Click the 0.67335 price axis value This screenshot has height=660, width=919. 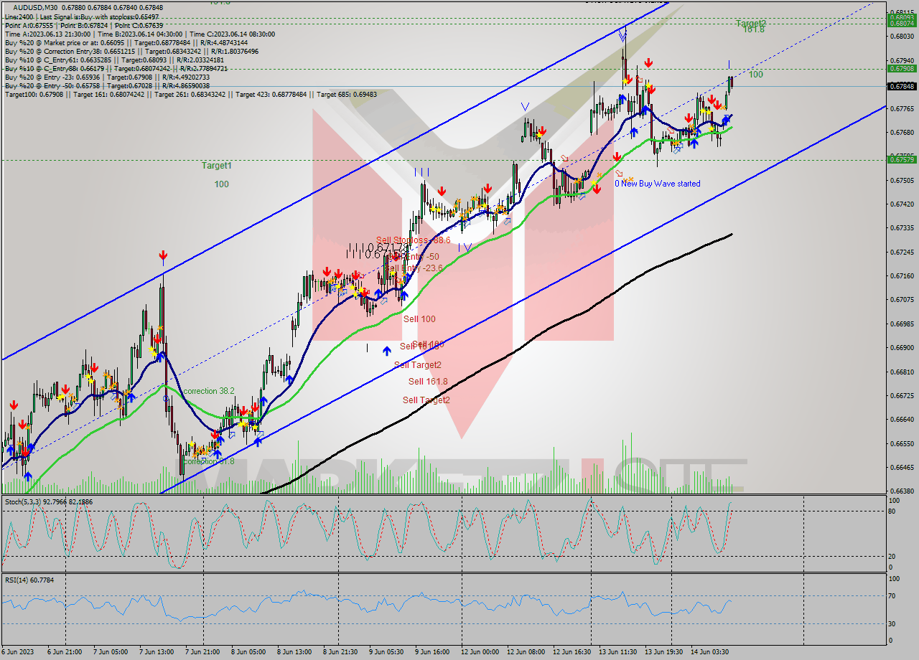902,227
